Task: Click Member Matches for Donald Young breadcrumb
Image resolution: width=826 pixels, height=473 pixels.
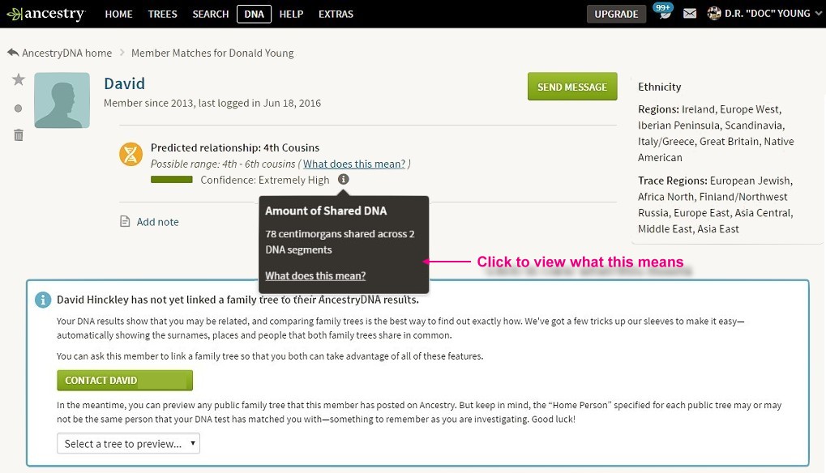Action: click(212, 53)
